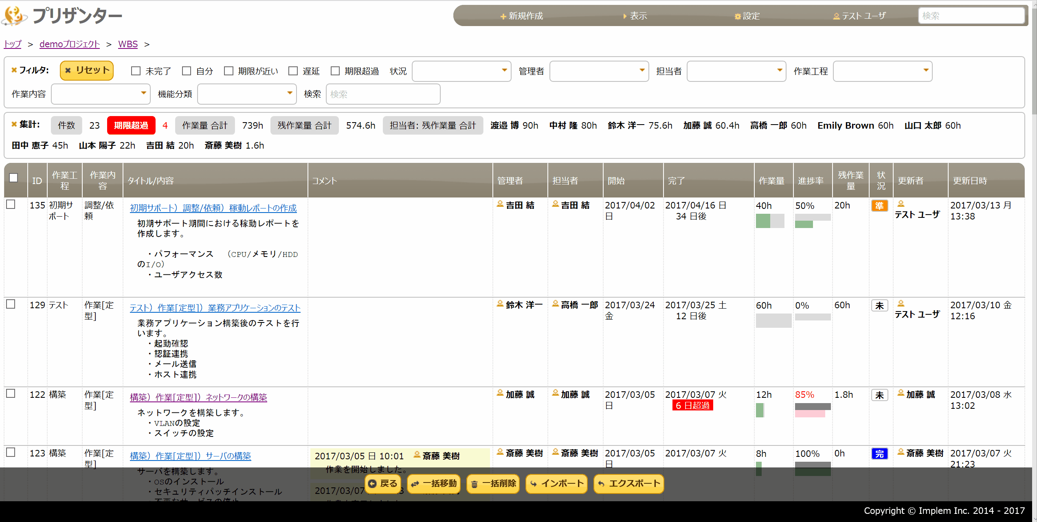Focus the filter 検索 text field
Viewport: 1037px width, 522px height.
(383, 94)
